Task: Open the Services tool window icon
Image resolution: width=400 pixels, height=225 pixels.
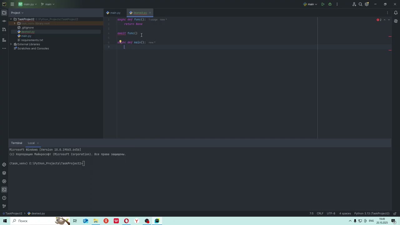Action: tap(4, 181)
